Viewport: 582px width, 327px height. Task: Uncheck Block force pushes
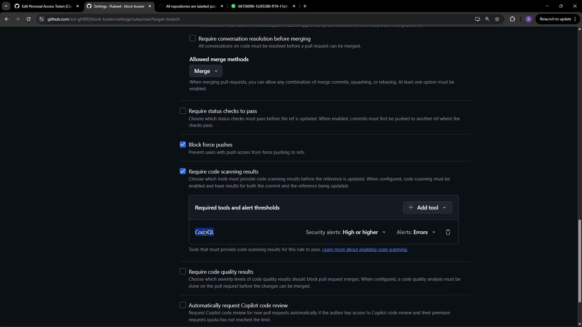183,144
